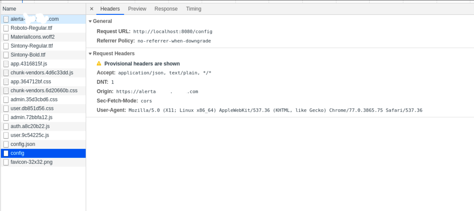This screenshot has height=211, width=474.
Task: Switch to the Preview tab
Action: (x=137, y=9)
